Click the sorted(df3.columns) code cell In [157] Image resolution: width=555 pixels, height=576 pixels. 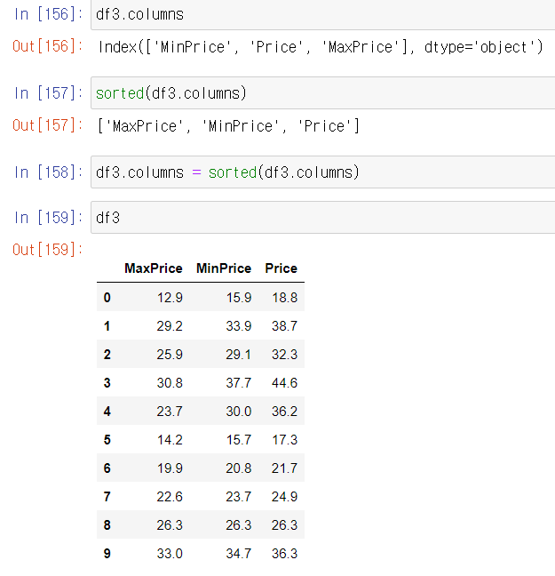click(323, 93)
